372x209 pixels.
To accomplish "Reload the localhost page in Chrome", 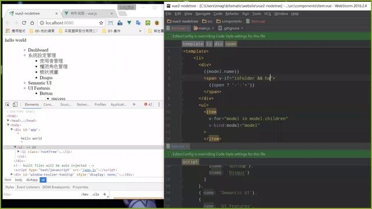I will (24, 23).
